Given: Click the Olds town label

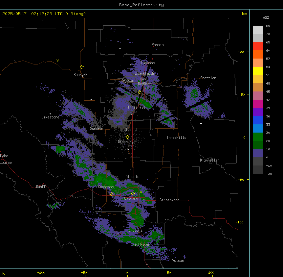Looking at the screenshot, I should pyautogui.click(x=127, y=130).
